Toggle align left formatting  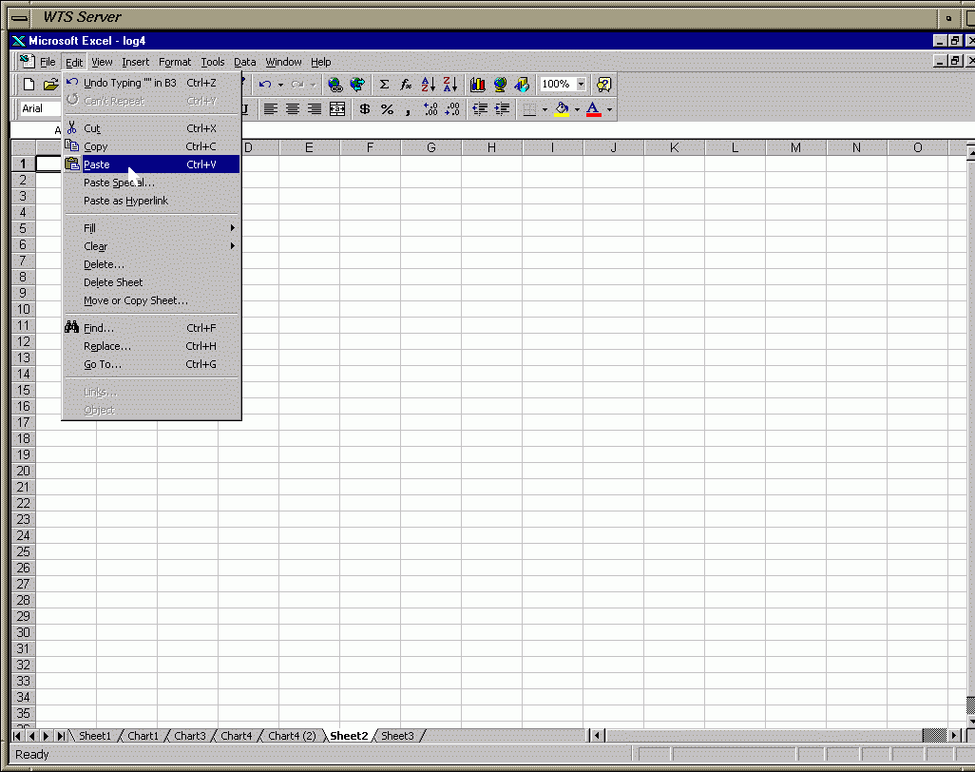click(271, 109)
